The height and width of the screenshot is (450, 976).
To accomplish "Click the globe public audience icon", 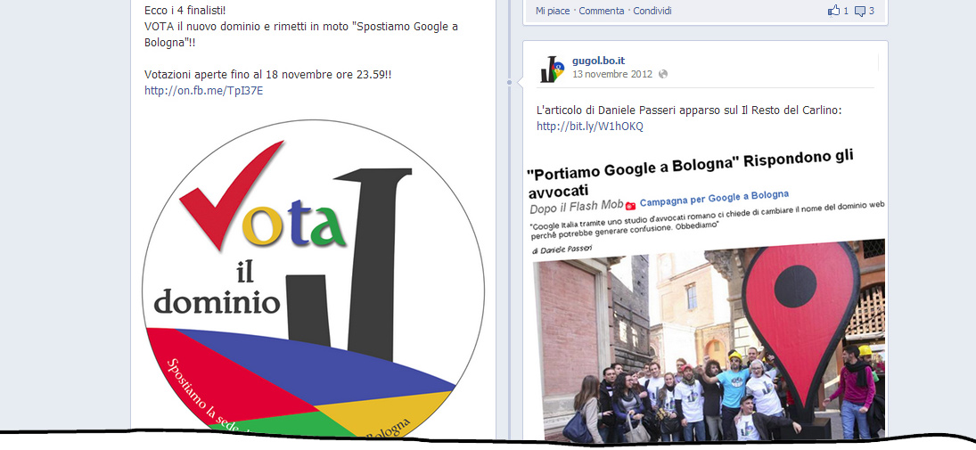I will point(663,74).
